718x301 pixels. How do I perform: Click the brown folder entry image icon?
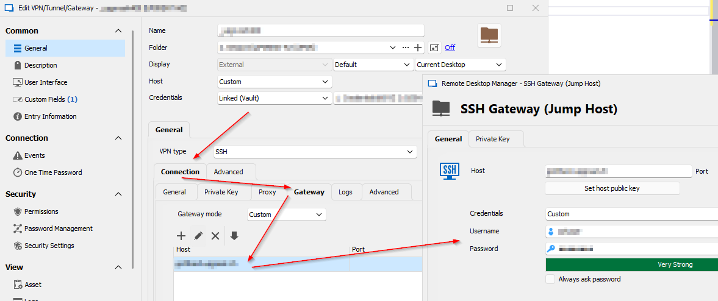coord(489,35)
